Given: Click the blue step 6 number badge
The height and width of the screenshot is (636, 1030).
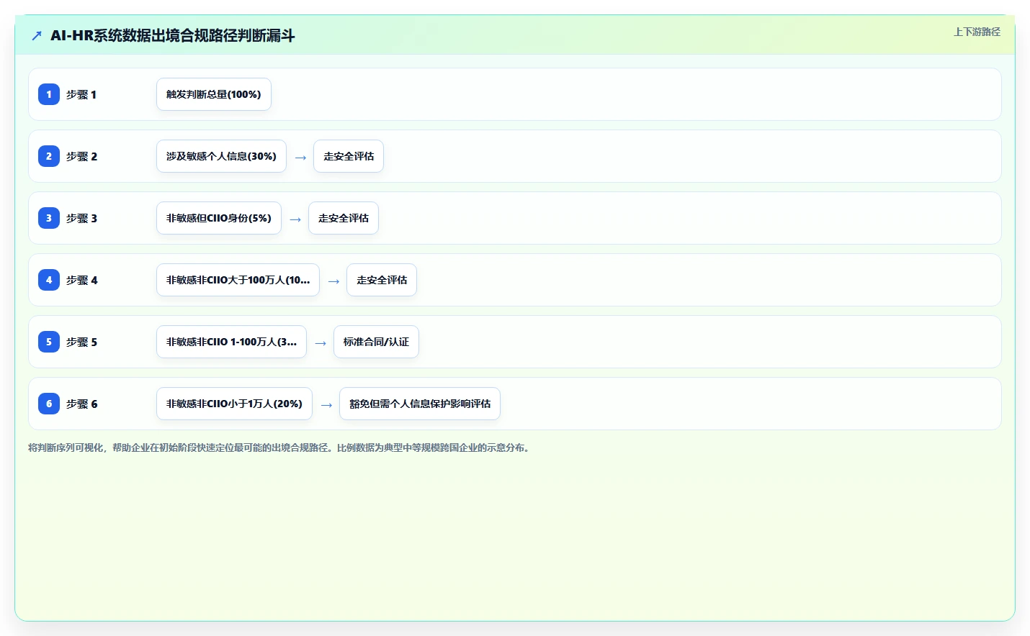Looking at the screenshot, I should tap(49, 404).
